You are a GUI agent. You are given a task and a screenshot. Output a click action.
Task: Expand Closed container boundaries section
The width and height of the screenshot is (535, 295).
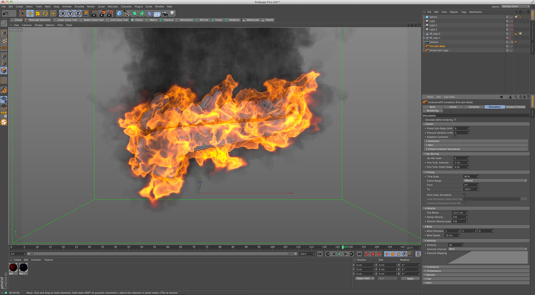pyautogui.click(x=476, y=149)
